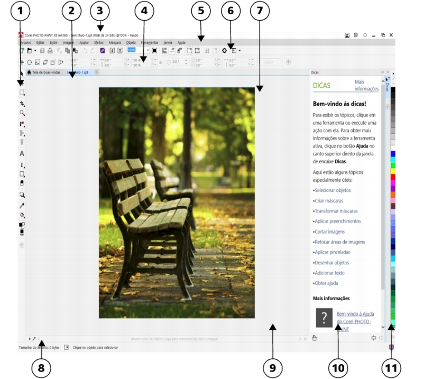Open the Criar máscaras tip topic

click(329, 201)
